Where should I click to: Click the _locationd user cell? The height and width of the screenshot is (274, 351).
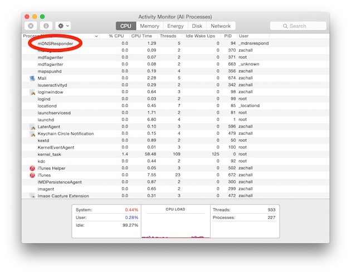tap(249, 106)
